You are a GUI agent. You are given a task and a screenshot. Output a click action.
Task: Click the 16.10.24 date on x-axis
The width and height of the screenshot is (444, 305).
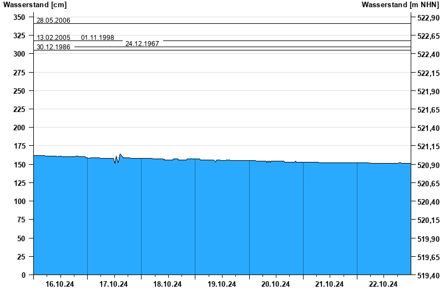click(x=60, y=284)
